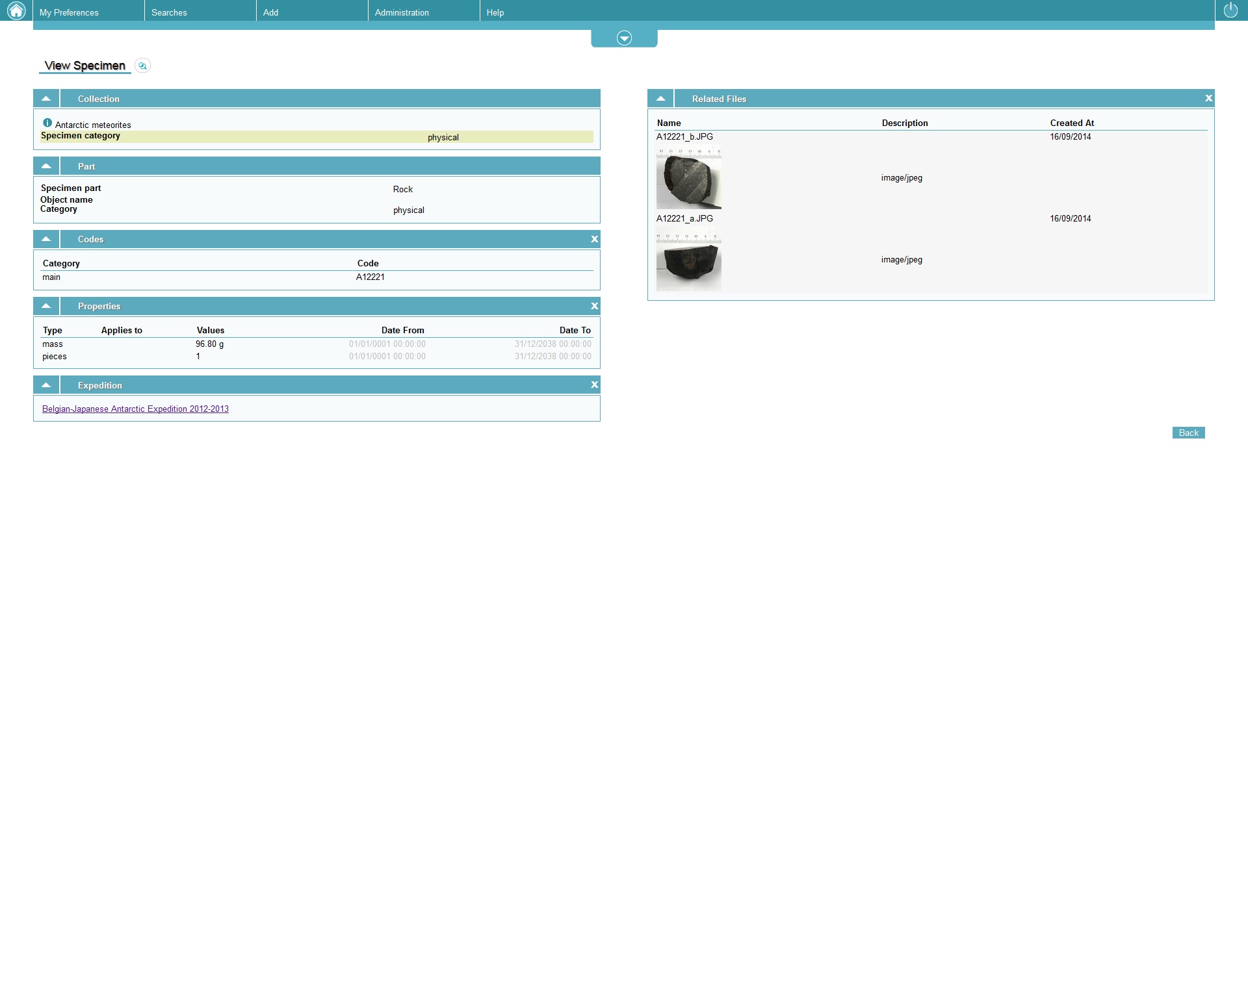The width and height of the screenshot is (1248, 1003).
Task: Collapse the Part panel arrow
Action: click(x=46, y=166)
